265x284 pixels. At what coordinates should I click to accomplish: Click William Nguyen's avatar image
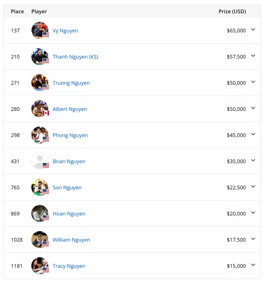[40, 240]
